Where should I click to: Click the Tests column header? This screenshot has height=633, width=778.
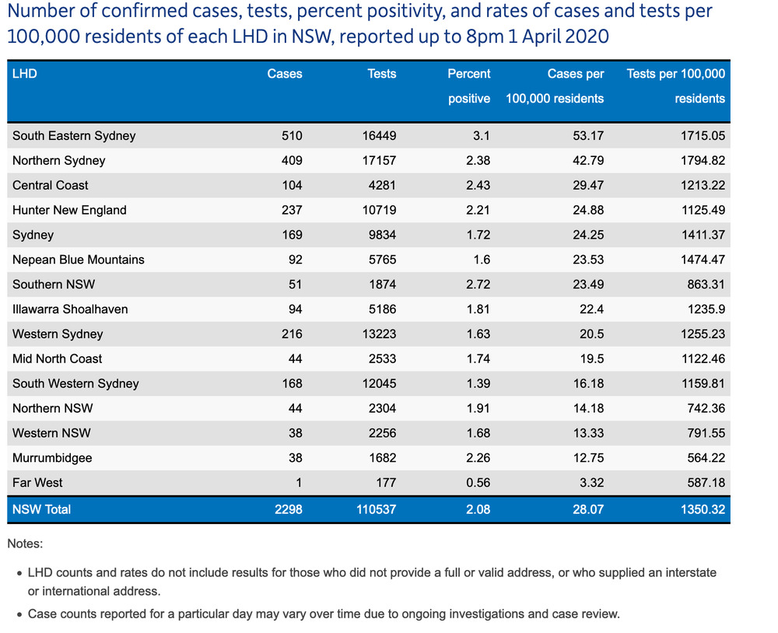(x=381, y=74)
